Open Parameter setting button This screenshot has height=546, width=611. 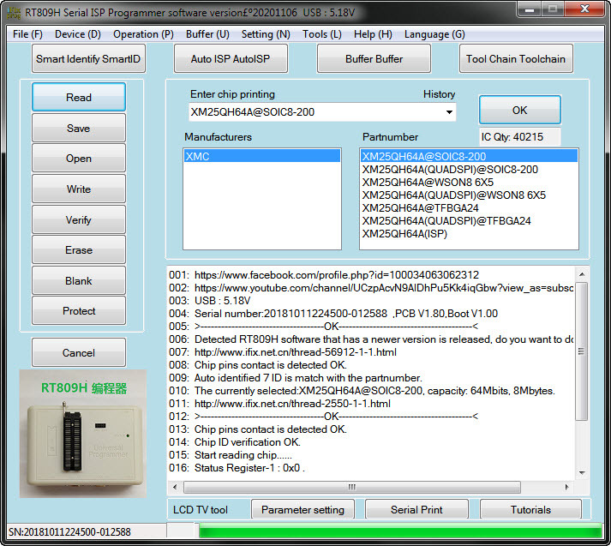(303, 510)
